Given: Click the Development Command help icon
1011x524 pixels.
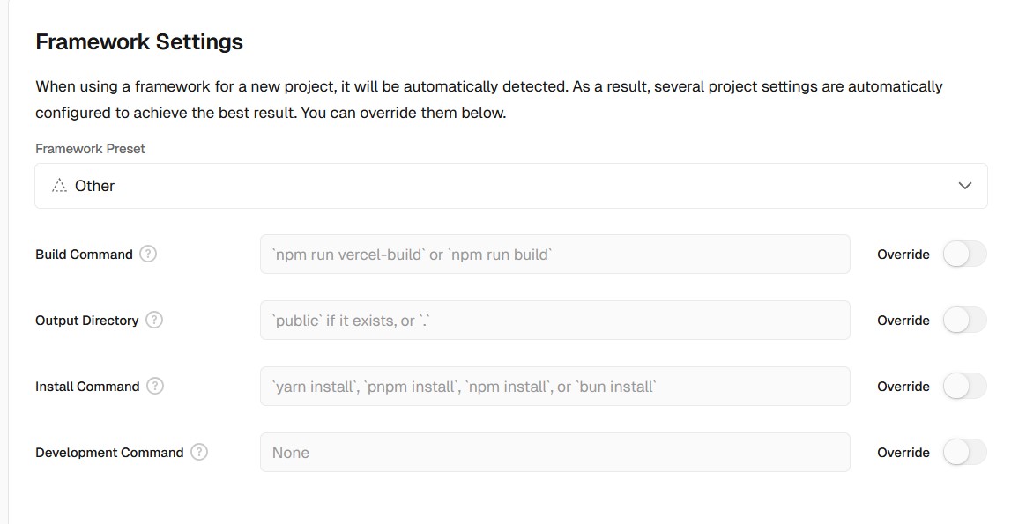Looking at the screenshot, I should click(199, 452).
